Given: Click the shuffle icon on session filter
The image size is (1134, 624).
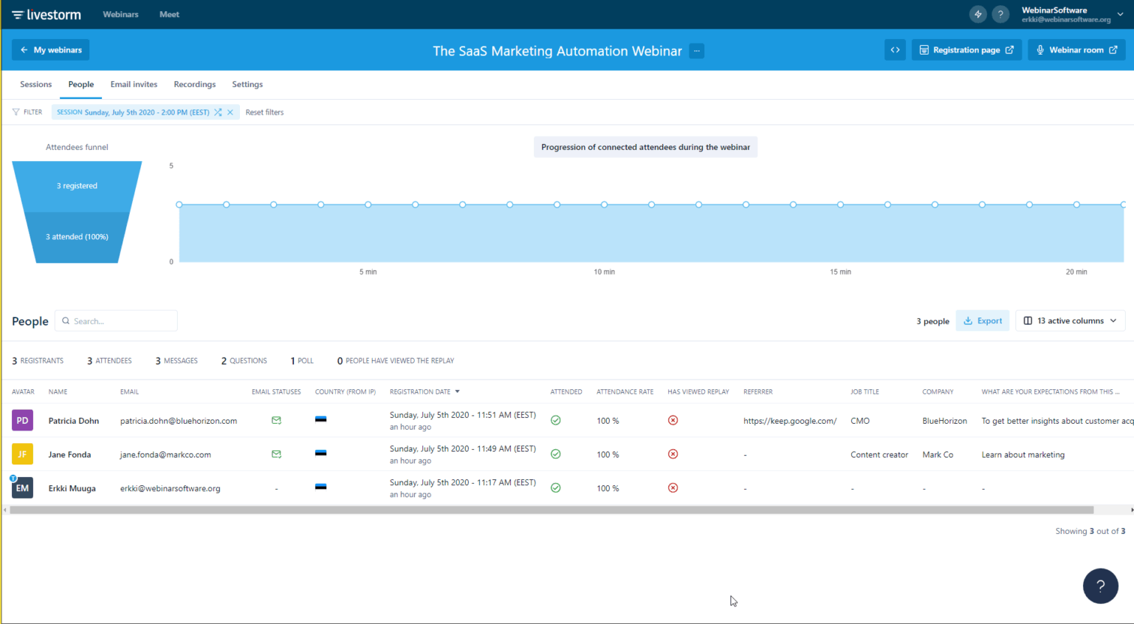Looking at the screenshot, I should pos(218,112).
